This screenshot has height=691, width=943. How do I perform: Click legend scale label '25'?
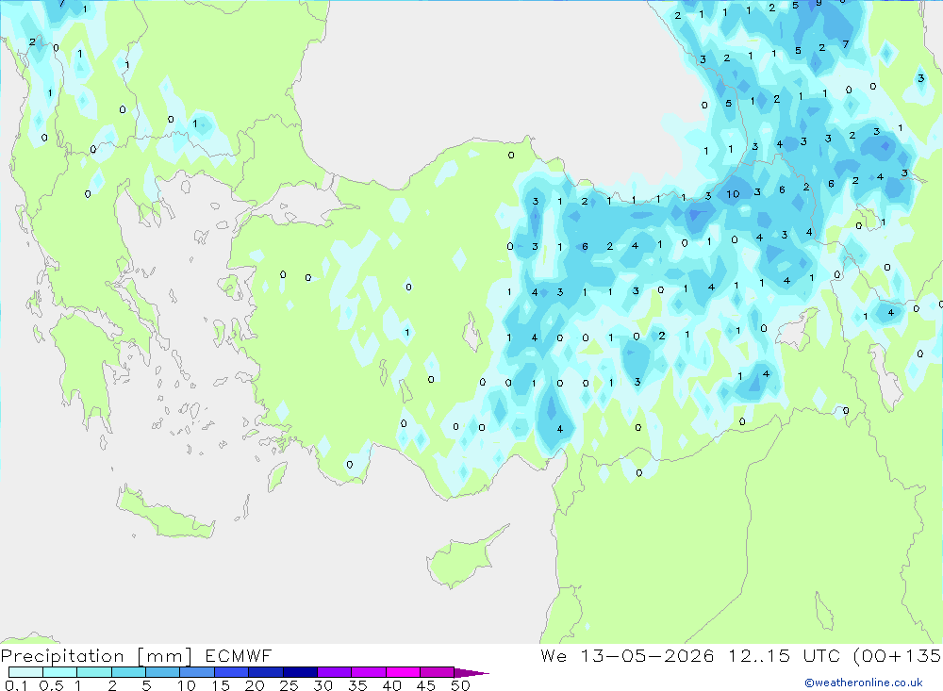tap(290, 685)
